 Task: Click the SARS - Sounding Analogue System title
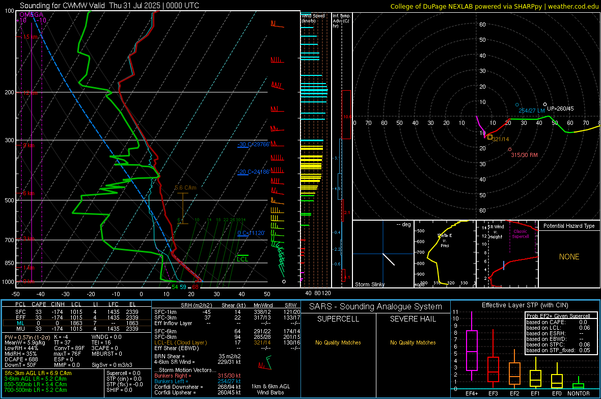[375, 307]
